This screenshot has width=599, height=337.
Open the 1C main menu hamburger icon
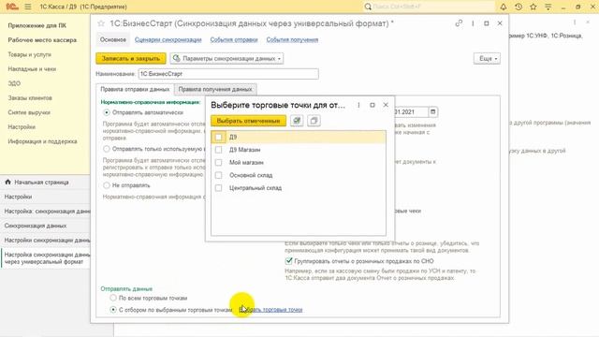(x=28, y=7)
